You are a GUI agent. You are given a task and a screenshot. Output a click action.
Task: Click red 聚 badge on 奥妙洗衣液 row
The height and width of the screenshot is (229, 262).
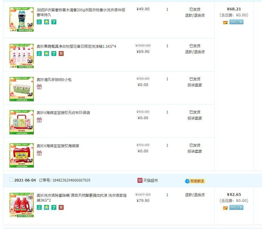pyautogui.click(x=61, y=207)
